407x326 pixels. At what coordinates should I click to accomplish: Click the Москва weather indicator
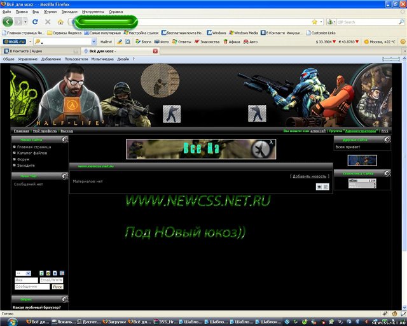[380, 41]
